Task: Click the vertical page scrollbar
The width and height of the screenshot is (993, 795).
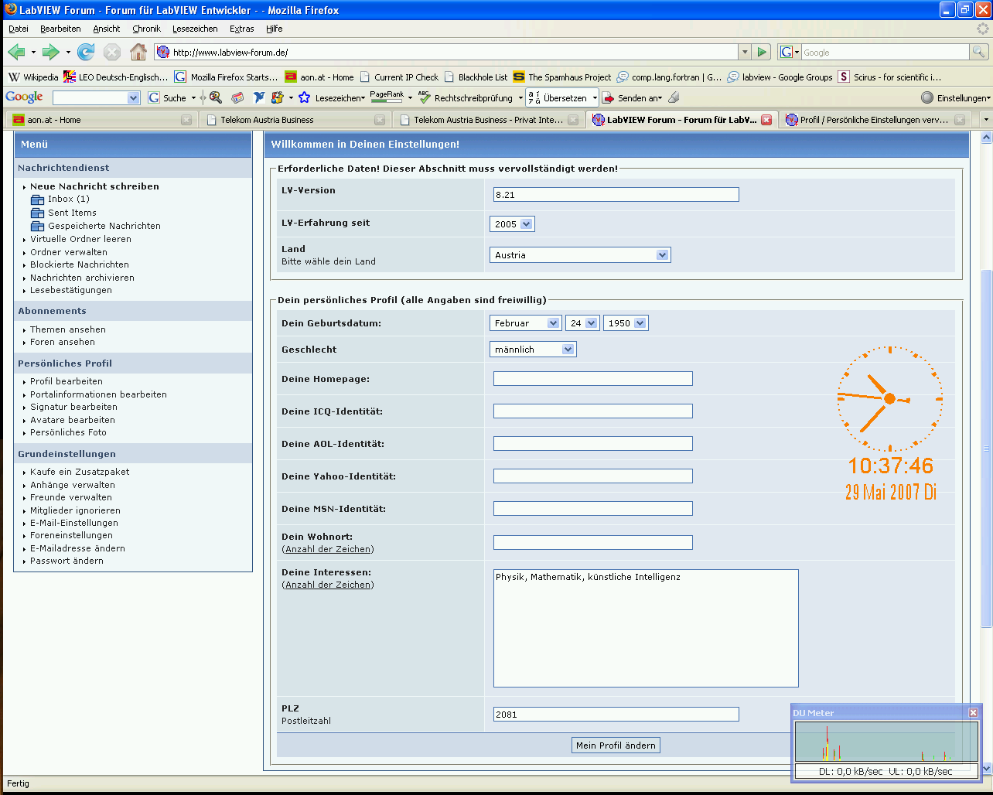Action: (x=985, y=449)
